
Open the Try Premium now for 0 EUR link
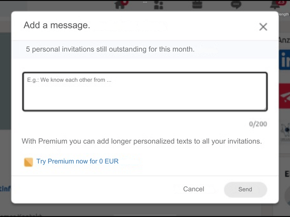coord(77,161)
